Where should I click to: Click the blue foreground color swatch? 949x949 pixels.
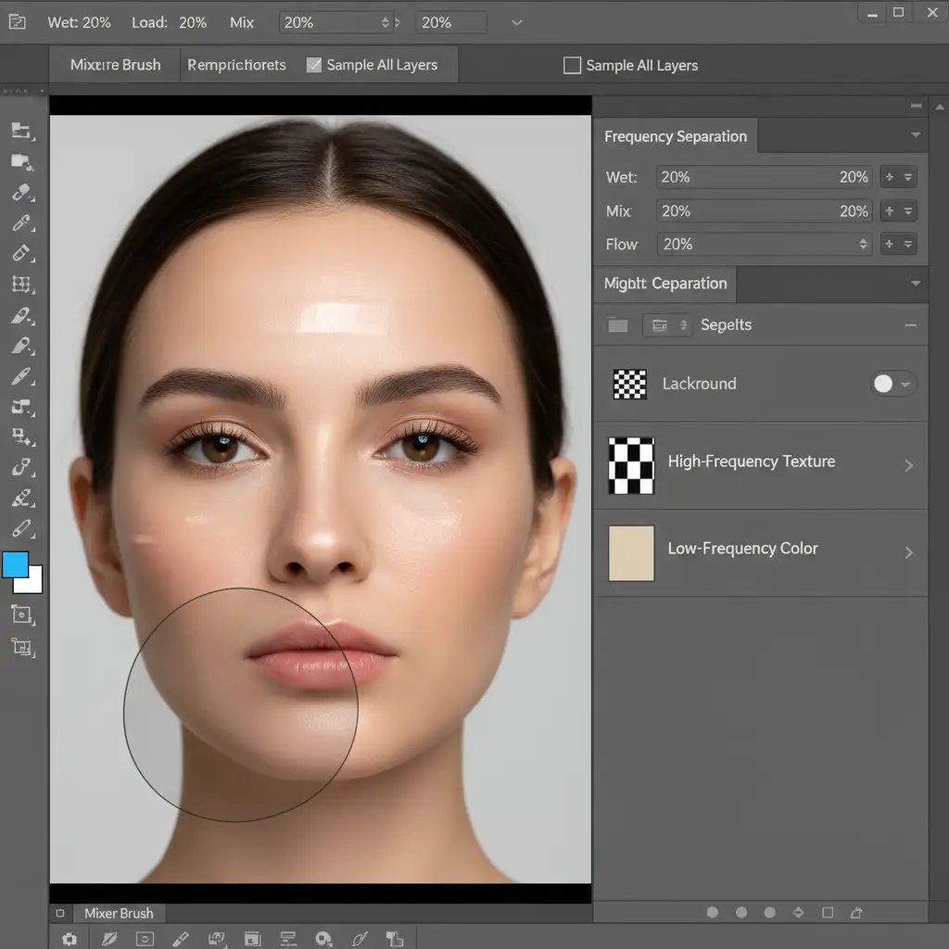click(15, 564)
